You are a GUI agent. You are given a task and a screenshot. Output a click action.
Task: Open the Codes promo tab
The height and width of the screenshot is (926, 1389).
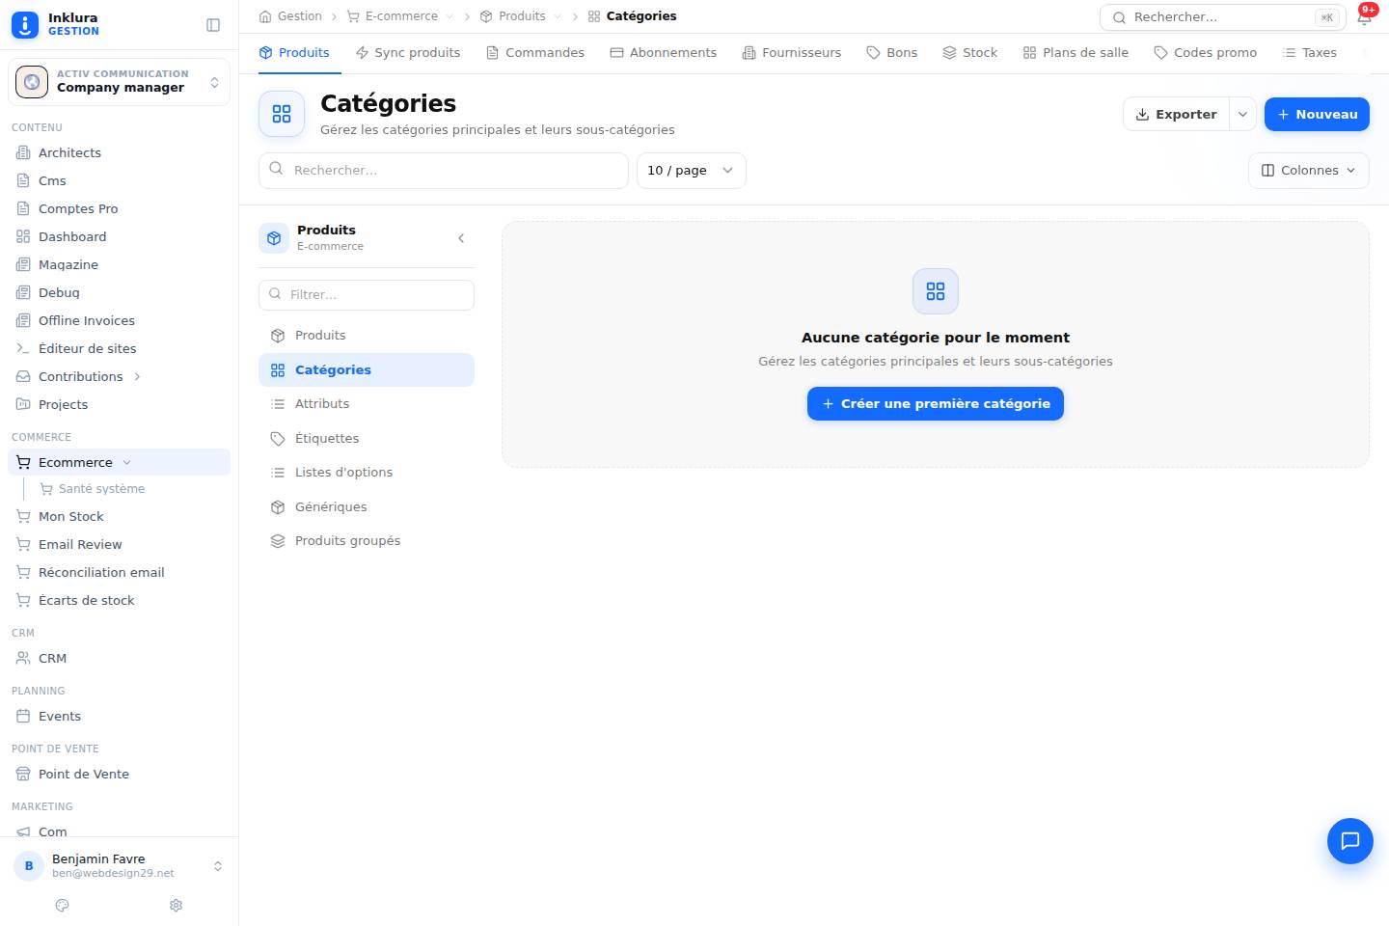(x=1206, y=53)
